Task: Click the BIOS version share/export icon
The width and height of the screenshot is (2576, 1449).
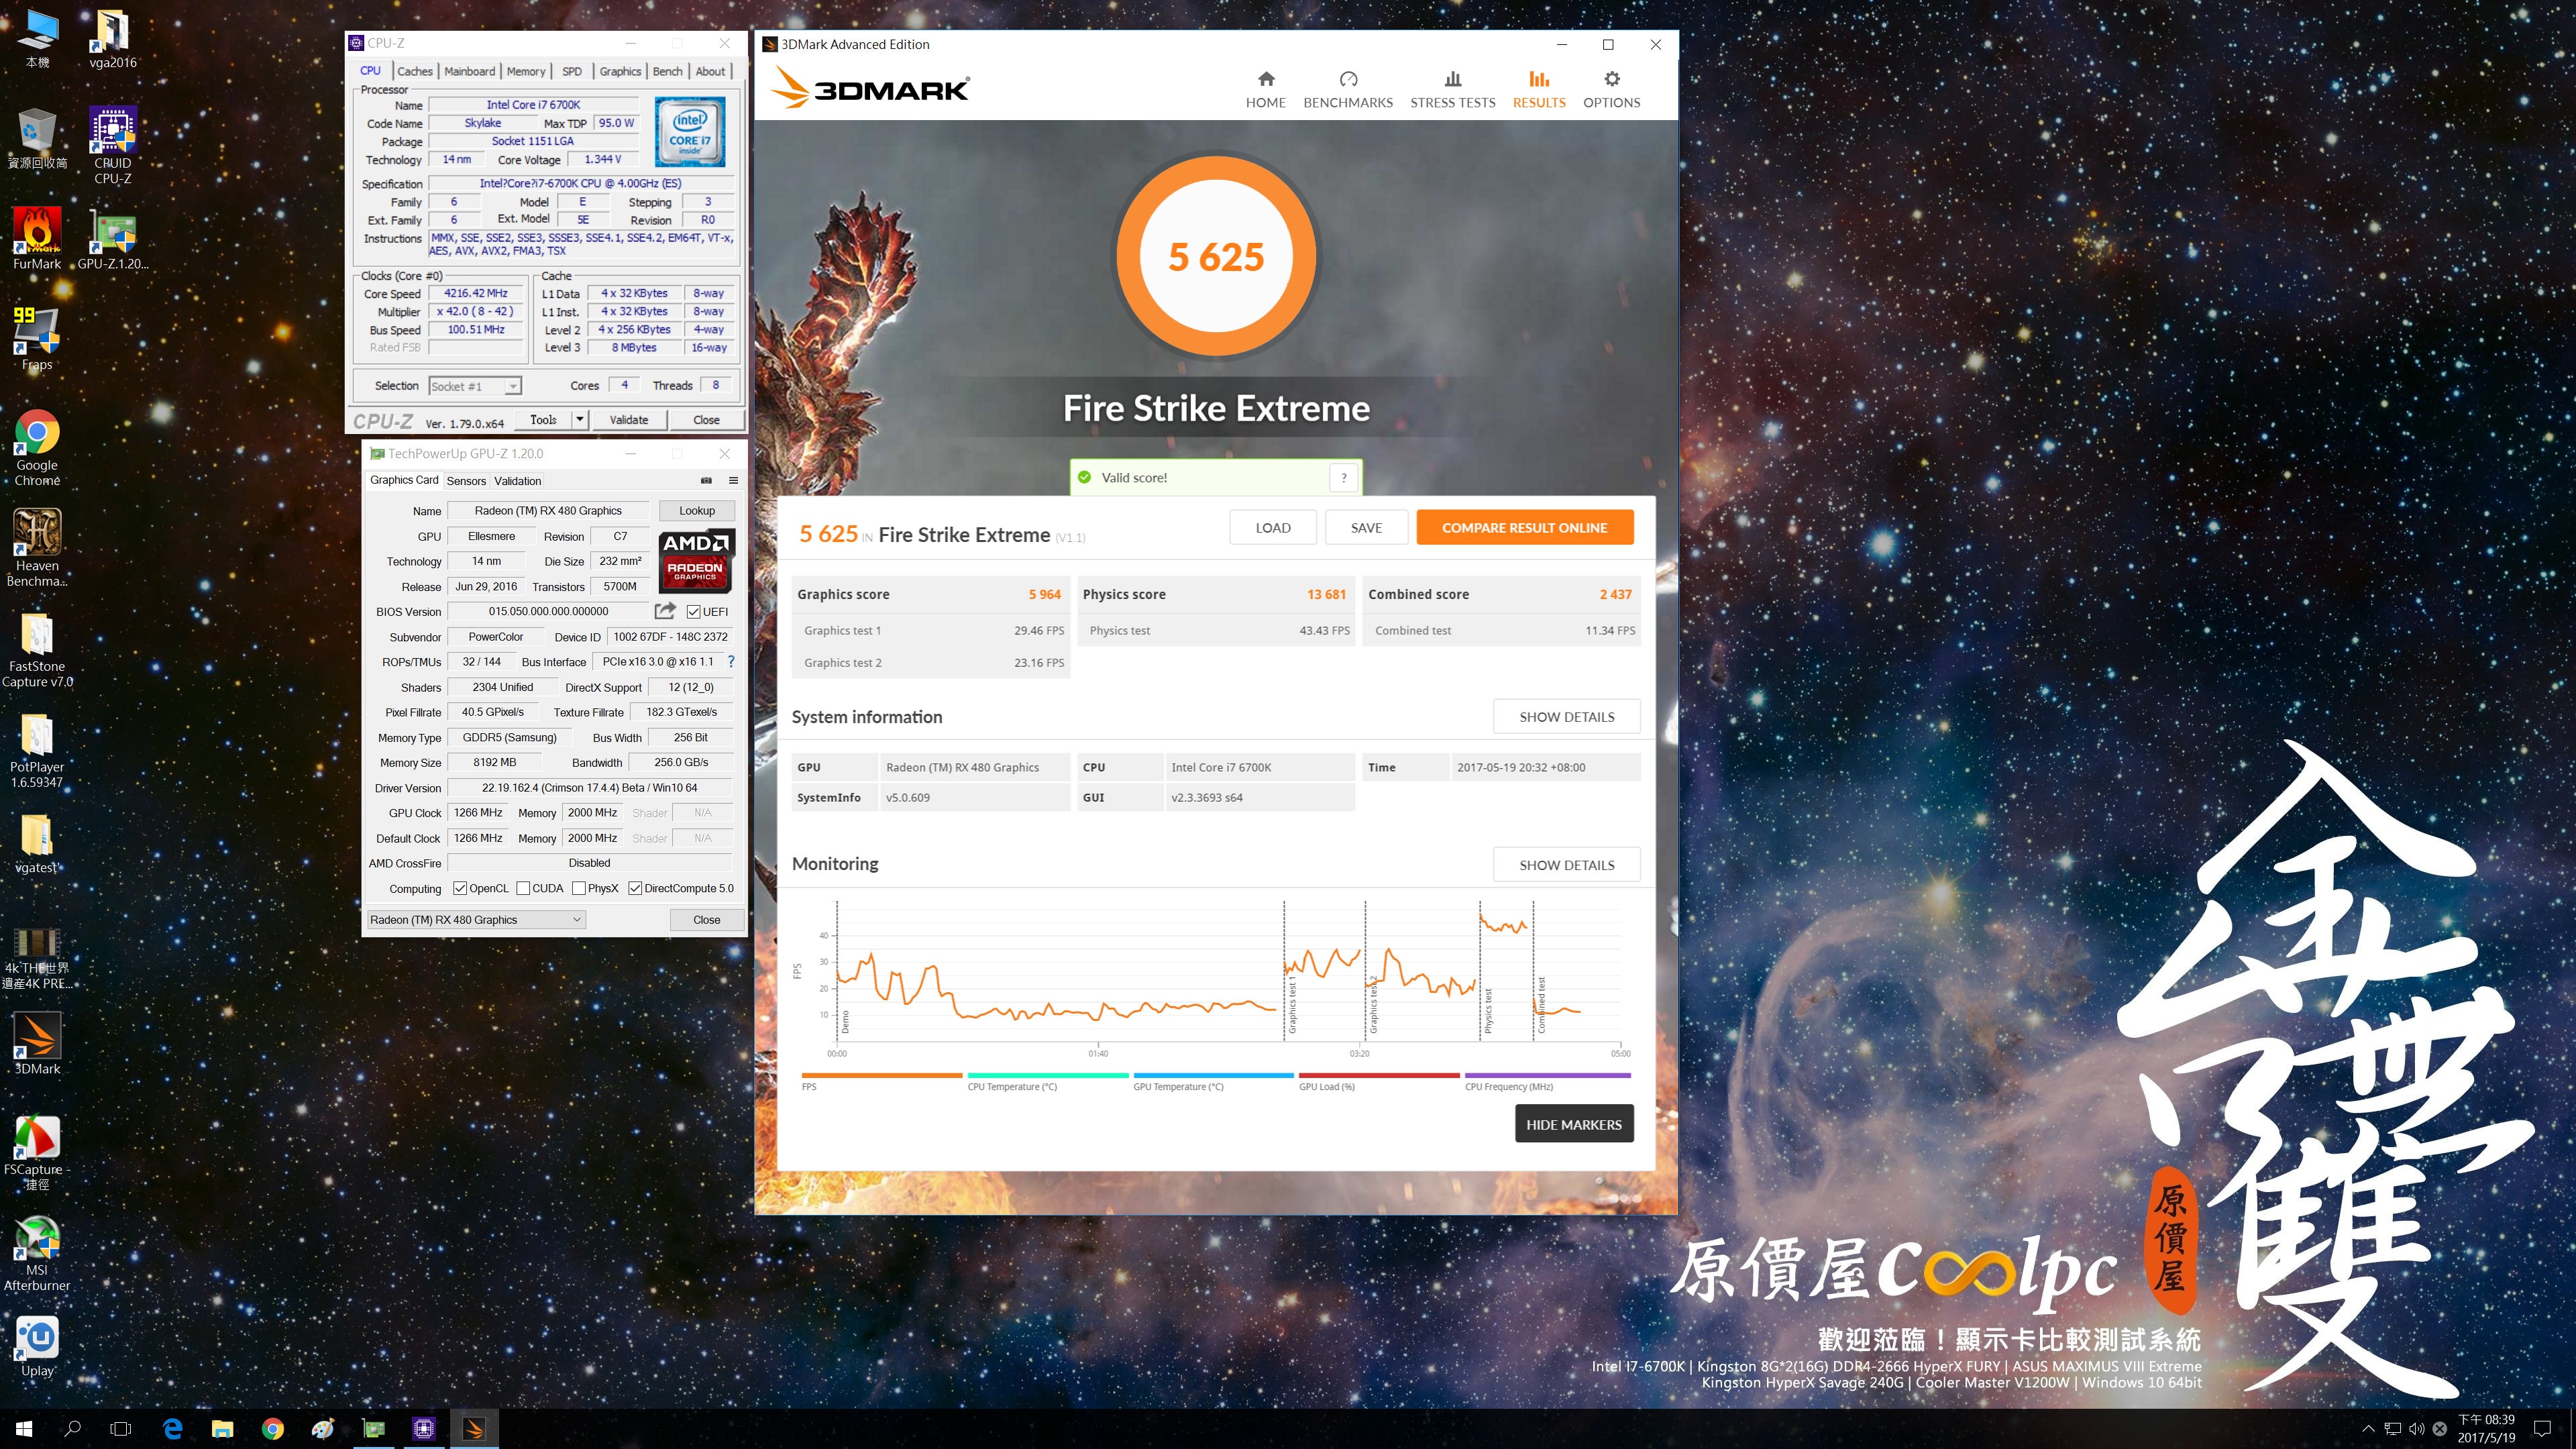Action: click(x=665, y=611)
